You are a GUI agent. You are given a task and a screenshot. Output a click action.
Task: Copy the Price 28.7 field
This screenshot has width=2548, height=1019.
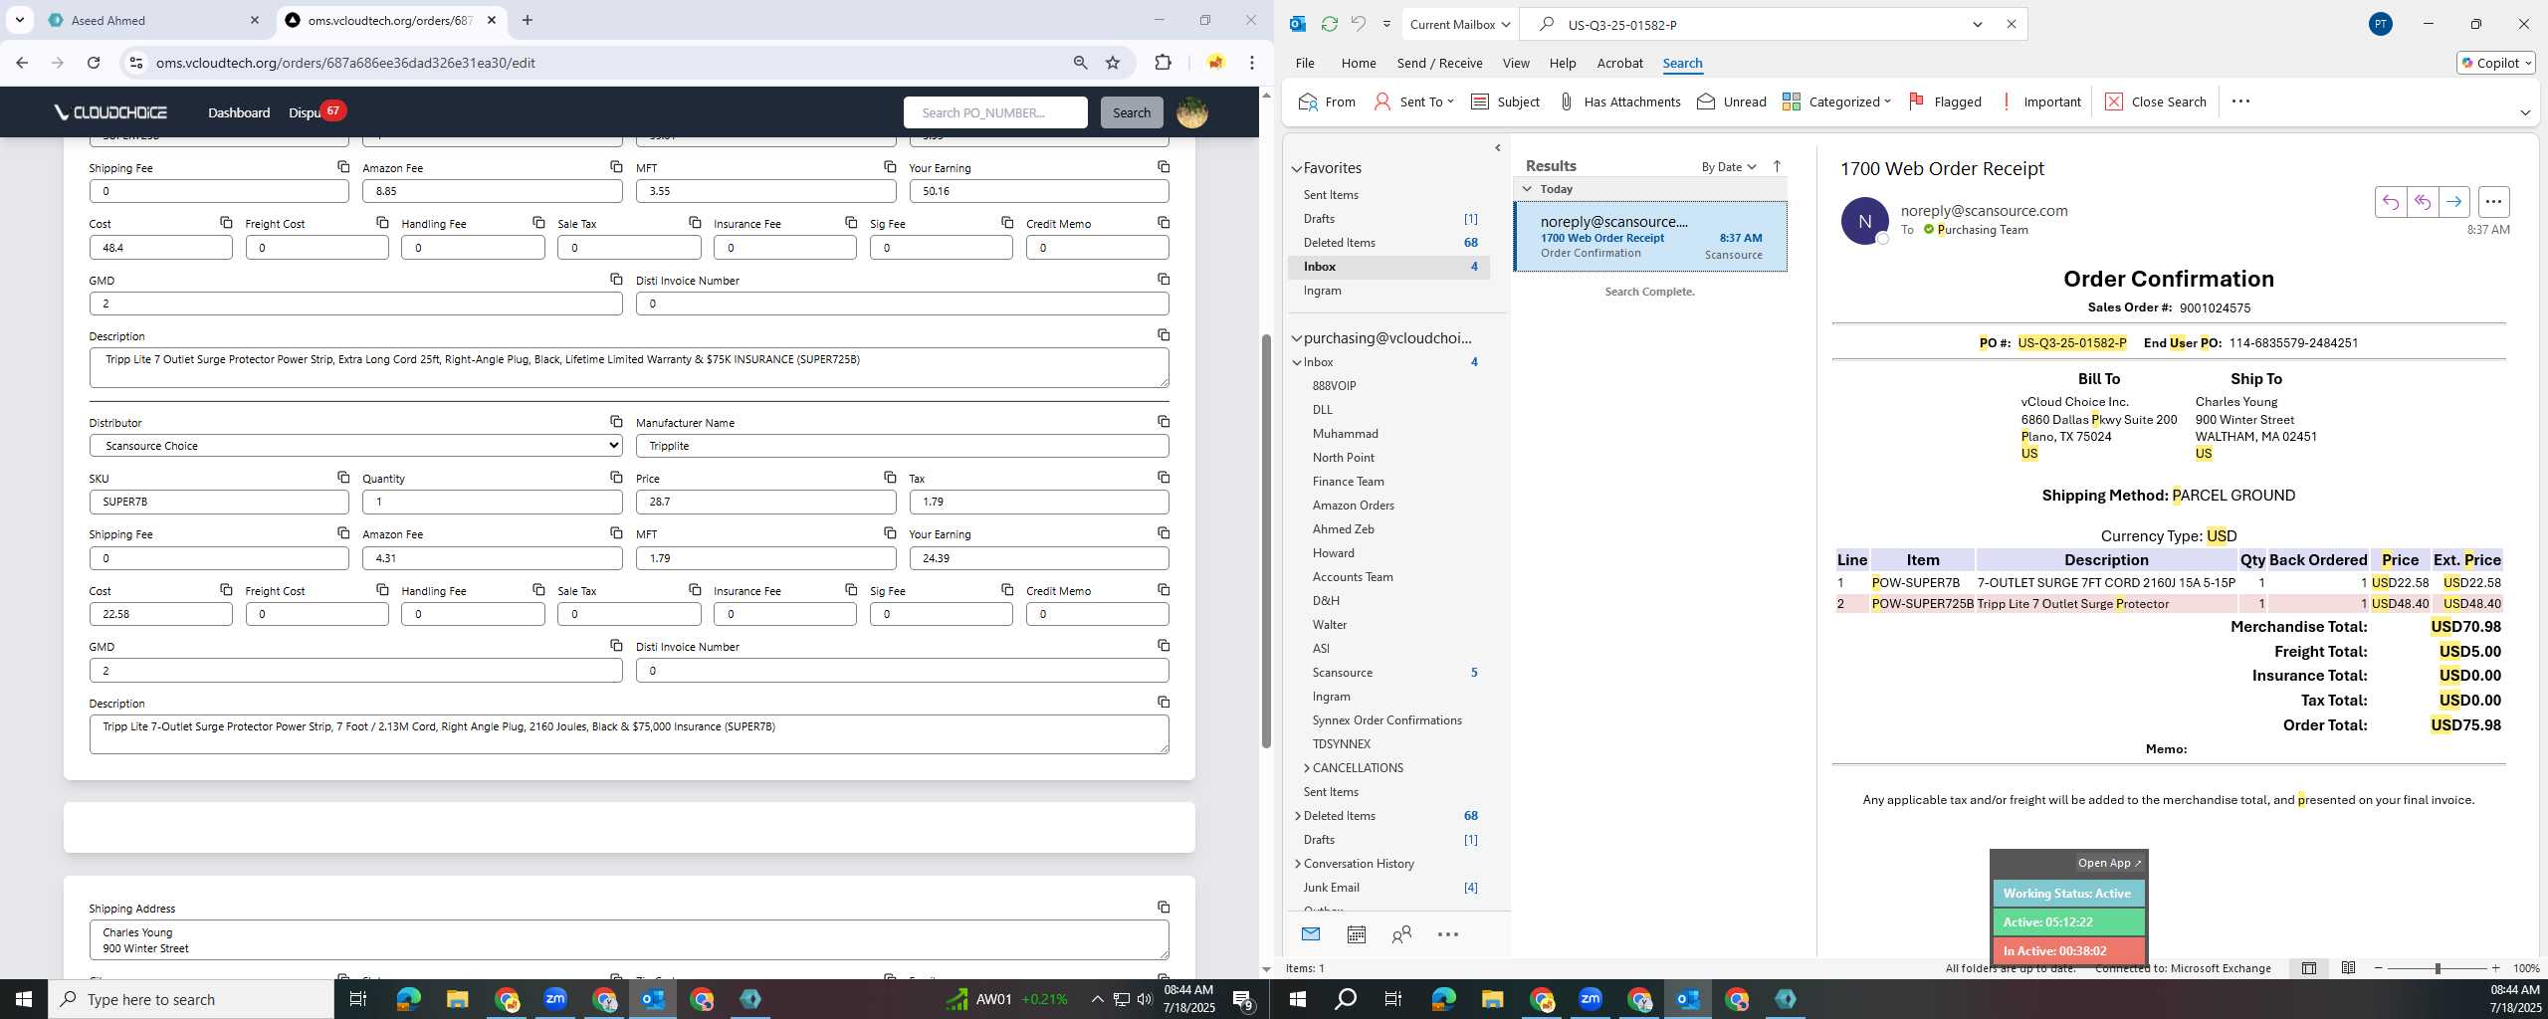[890, 477]
